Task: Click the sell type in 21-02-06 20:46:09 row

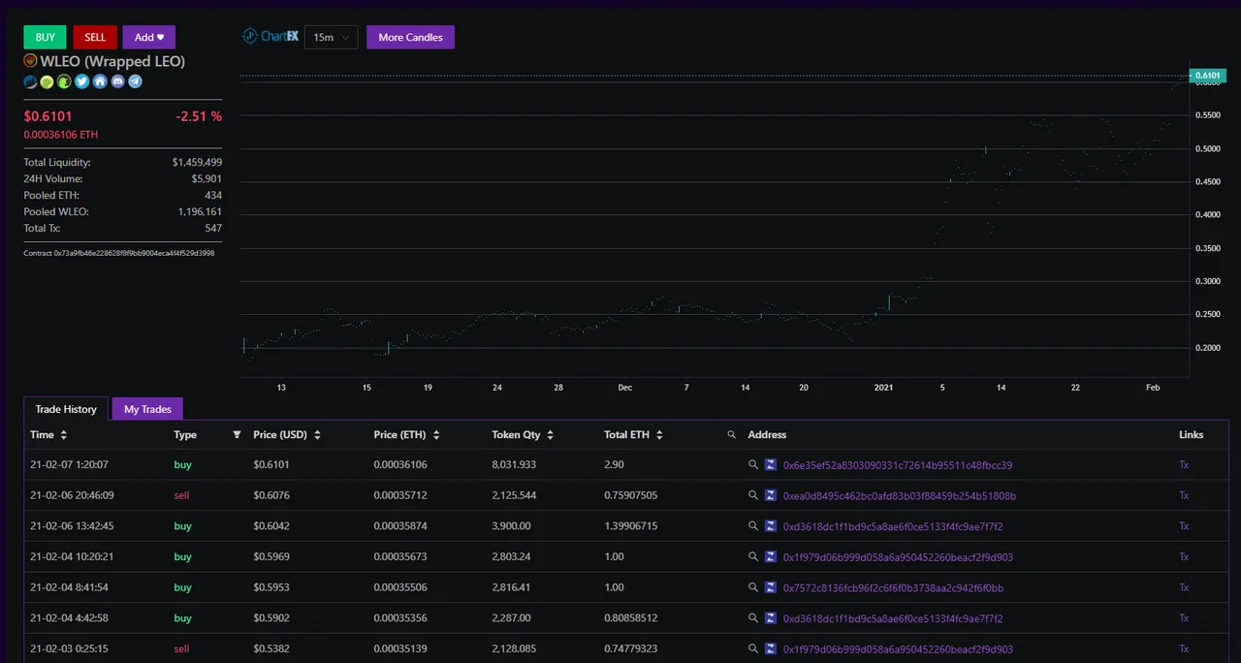Action: (181, 495)
